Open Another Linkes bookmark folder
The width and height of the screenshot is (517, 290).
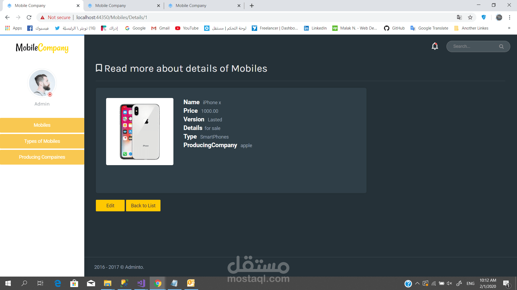471,28
